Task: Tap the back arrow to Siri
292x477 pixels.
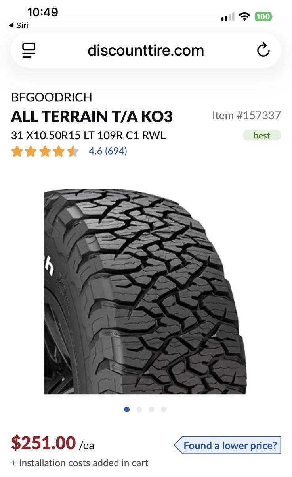Action: (11, 25)
